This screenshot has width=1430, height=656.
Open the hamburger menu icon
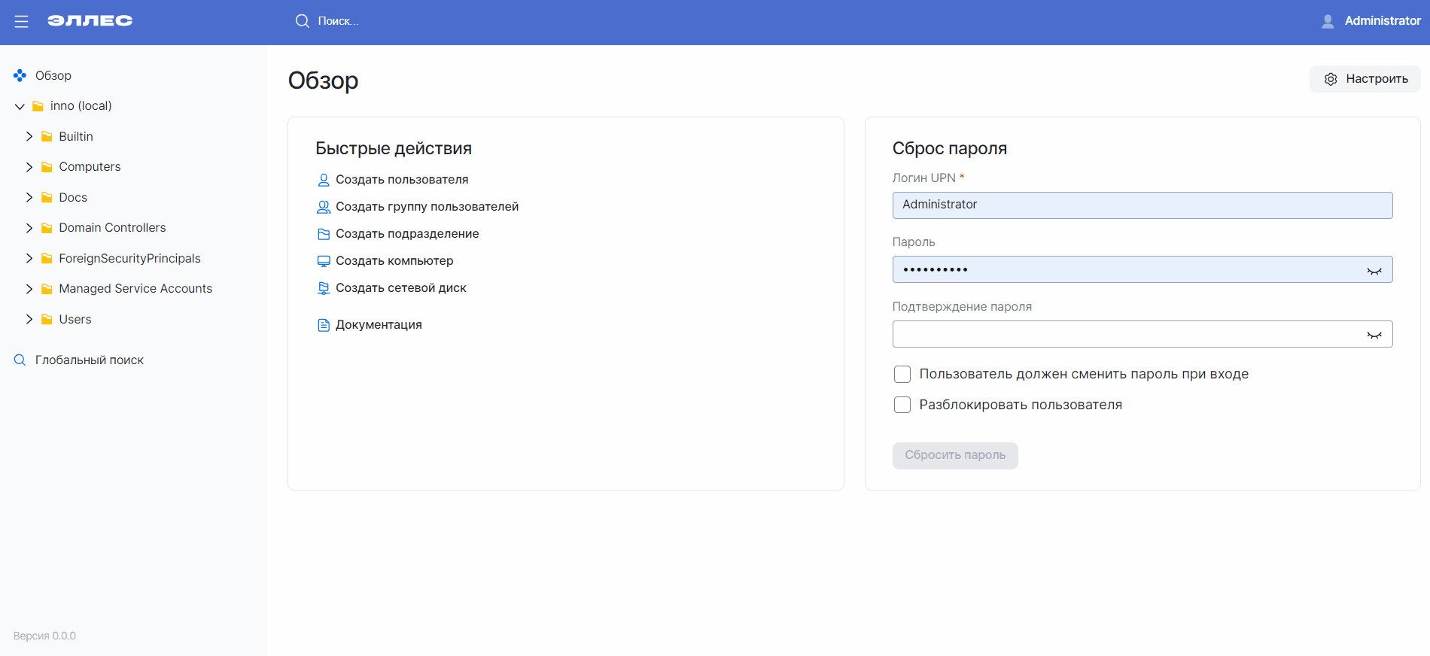(x=21, y=22)
